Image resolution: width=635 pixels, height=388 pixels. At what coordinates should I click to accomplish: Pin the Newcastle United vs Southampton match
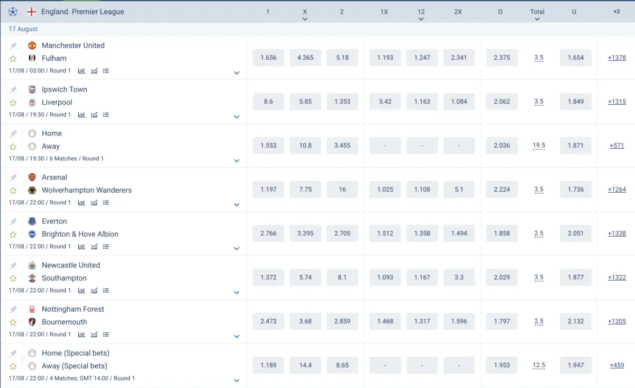(13, 266)
